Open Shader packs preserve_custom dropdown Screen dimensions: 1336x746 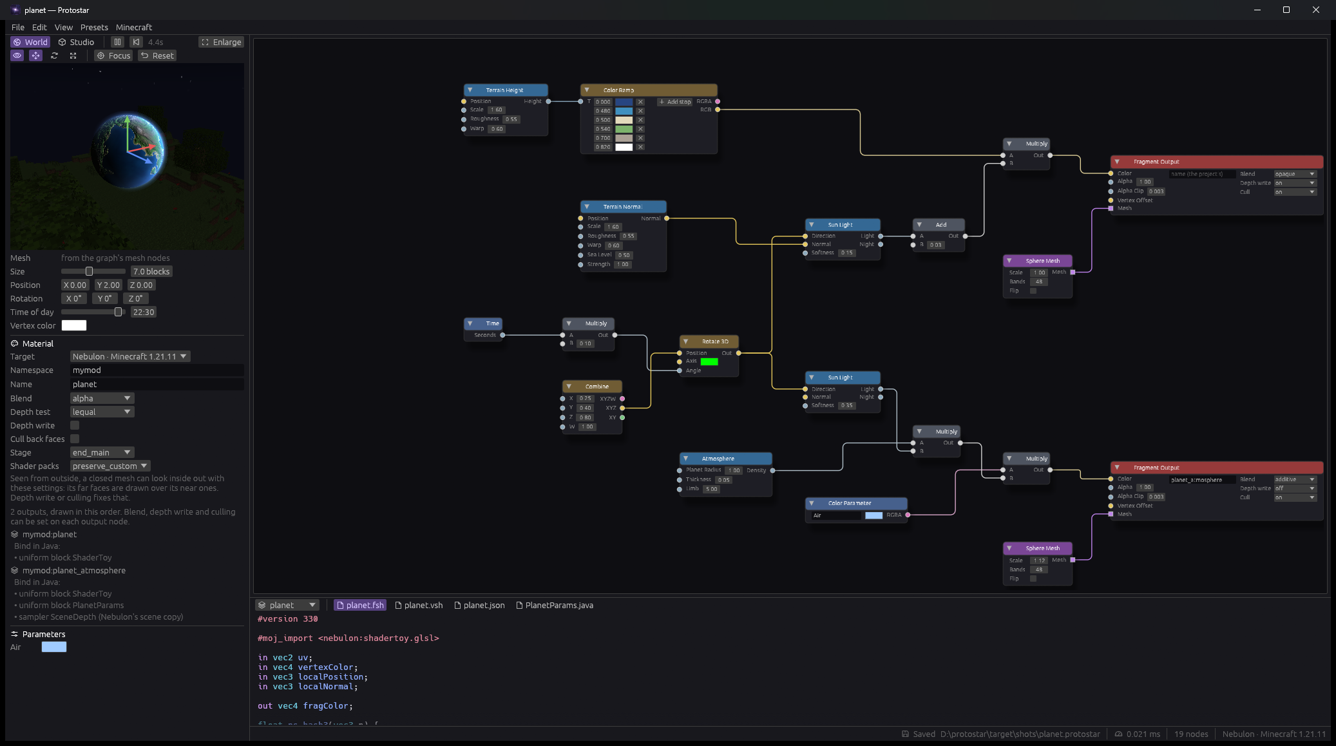pyautogui.click(x=110, y=466)
